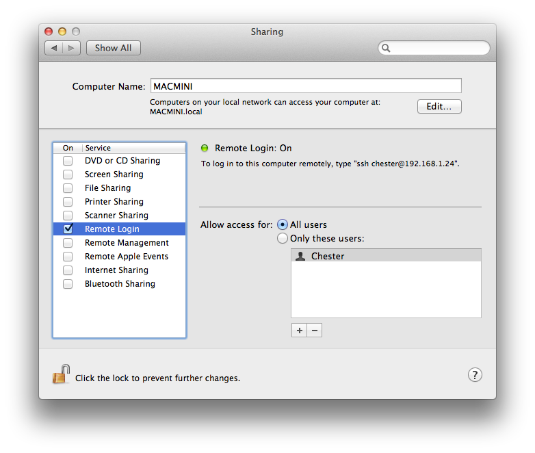Turn on Internet Sharing checkbox
This screenshot has width=535, height=453.
pyautogui.click(x=68, y=270)
